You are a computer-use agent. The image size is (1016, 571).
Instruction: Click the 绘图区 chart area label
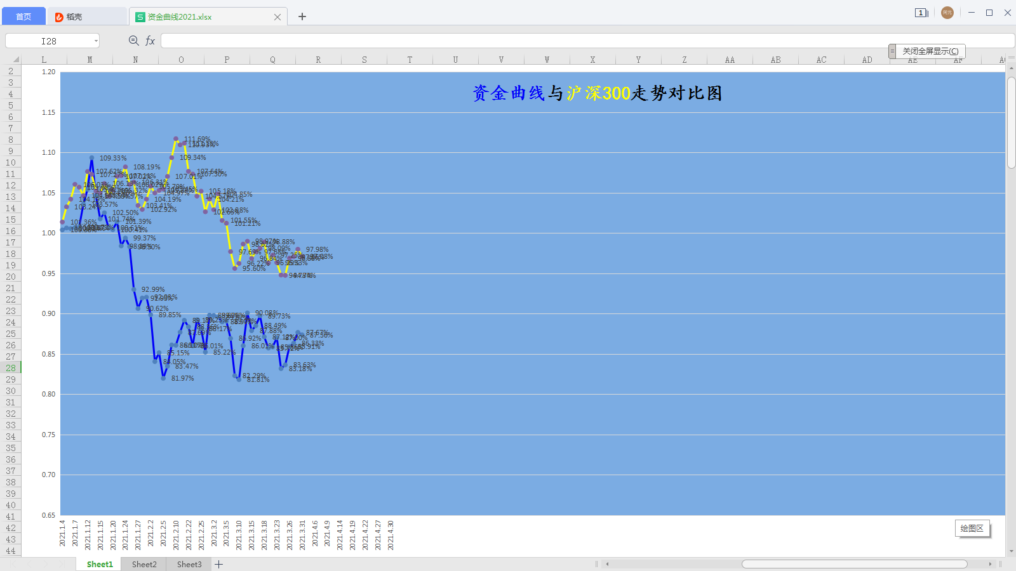click(x=973, y=527)
